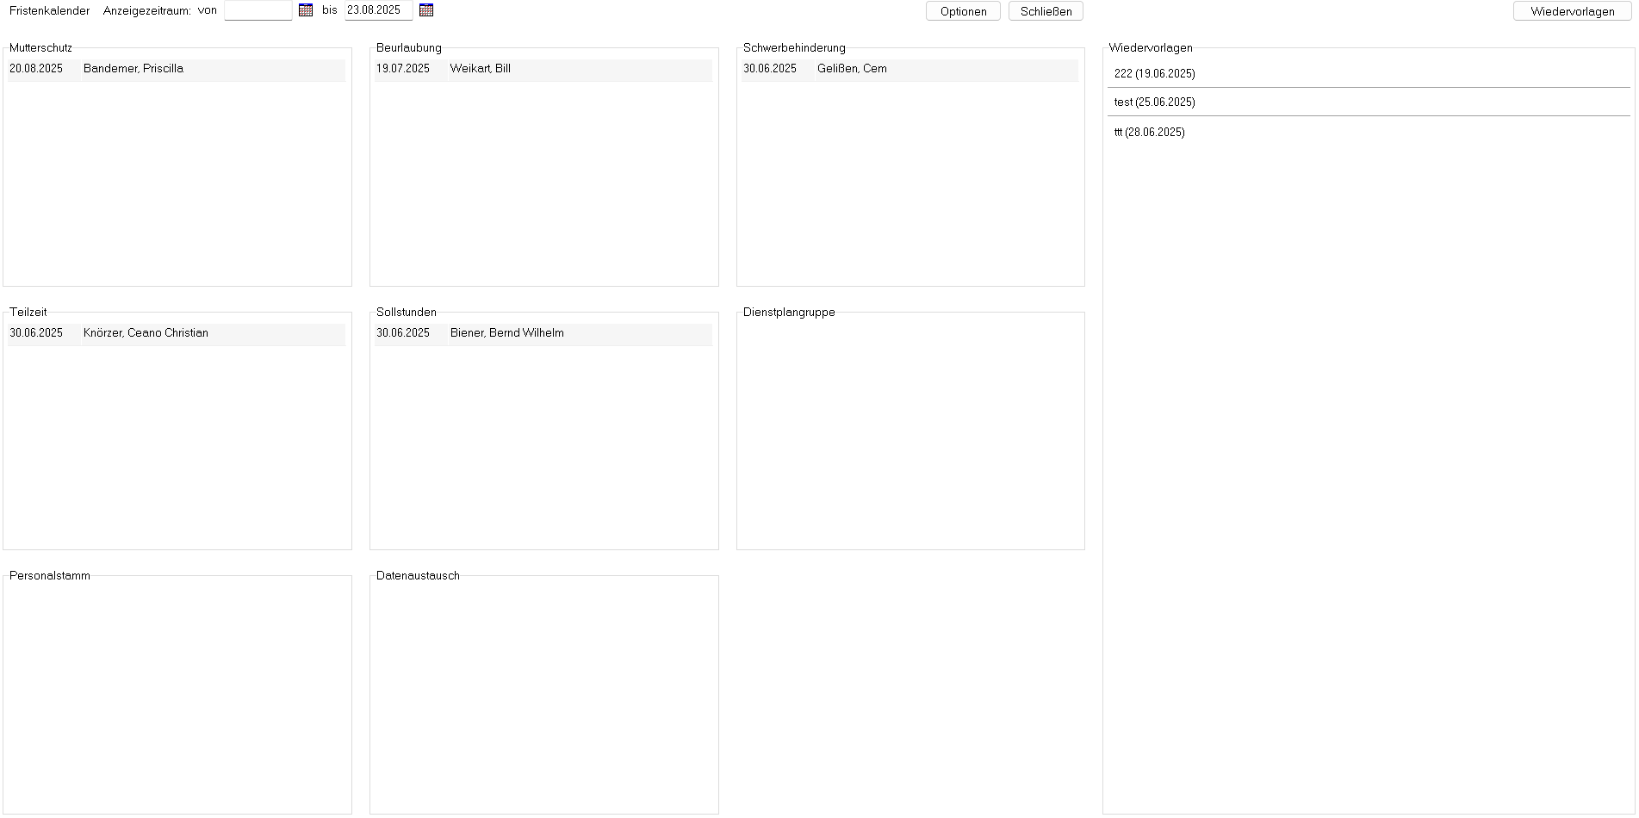Select Knörzer, Ceano Christian in Teilzeit
Image resolution: width=1639 pixels, height=818 pixels.
[146, 333]
